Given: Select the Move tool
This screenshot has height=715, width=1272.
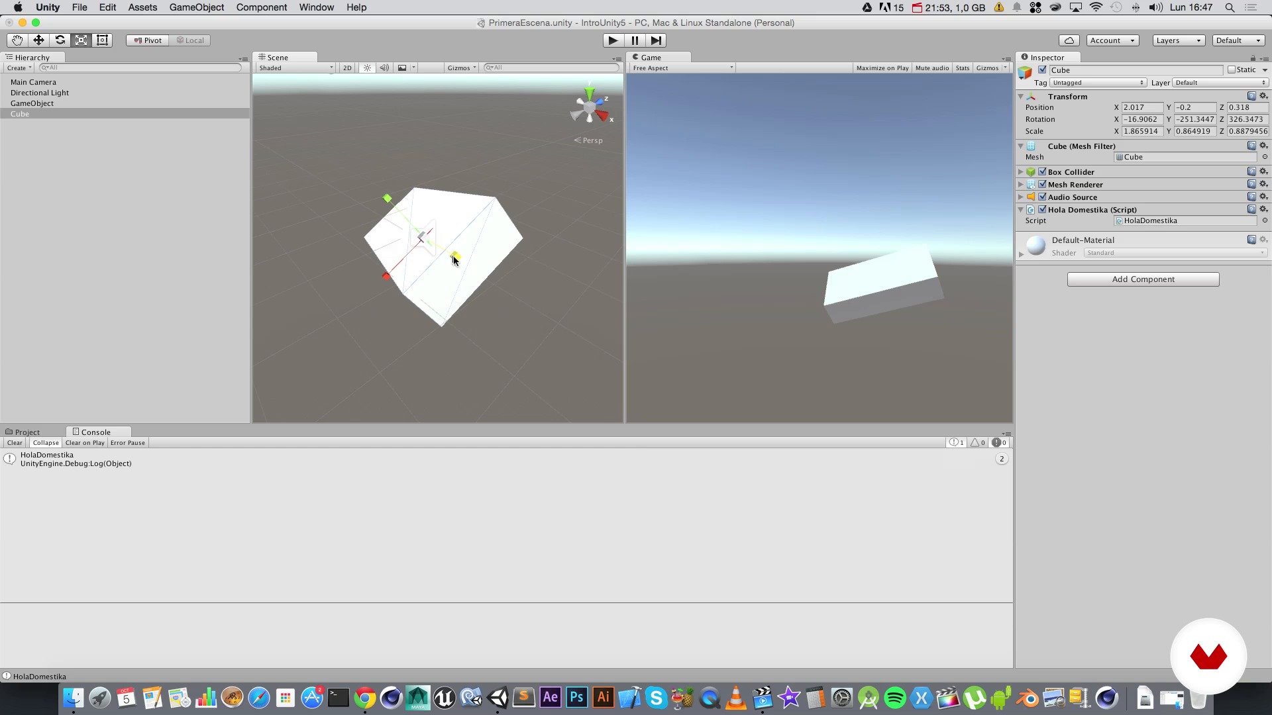Looking at the screenshot, I should (38, 40).
